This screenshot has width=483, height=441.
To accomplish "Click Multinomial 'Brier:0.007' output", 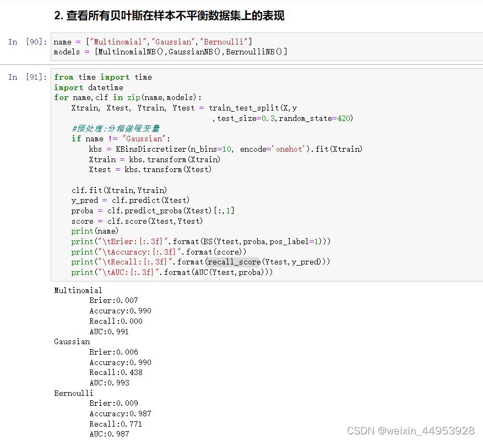I will (113, 300).
